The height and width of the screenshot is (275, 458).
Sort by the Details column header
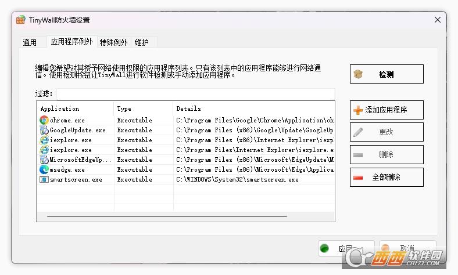tap(253, 108)
